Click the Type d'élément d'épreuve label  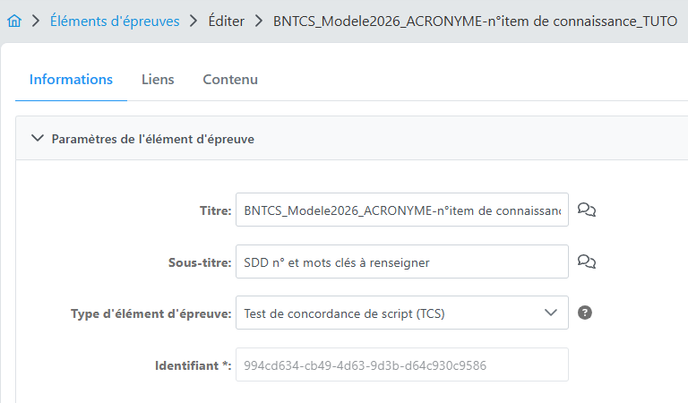click(x=151, y=313)
